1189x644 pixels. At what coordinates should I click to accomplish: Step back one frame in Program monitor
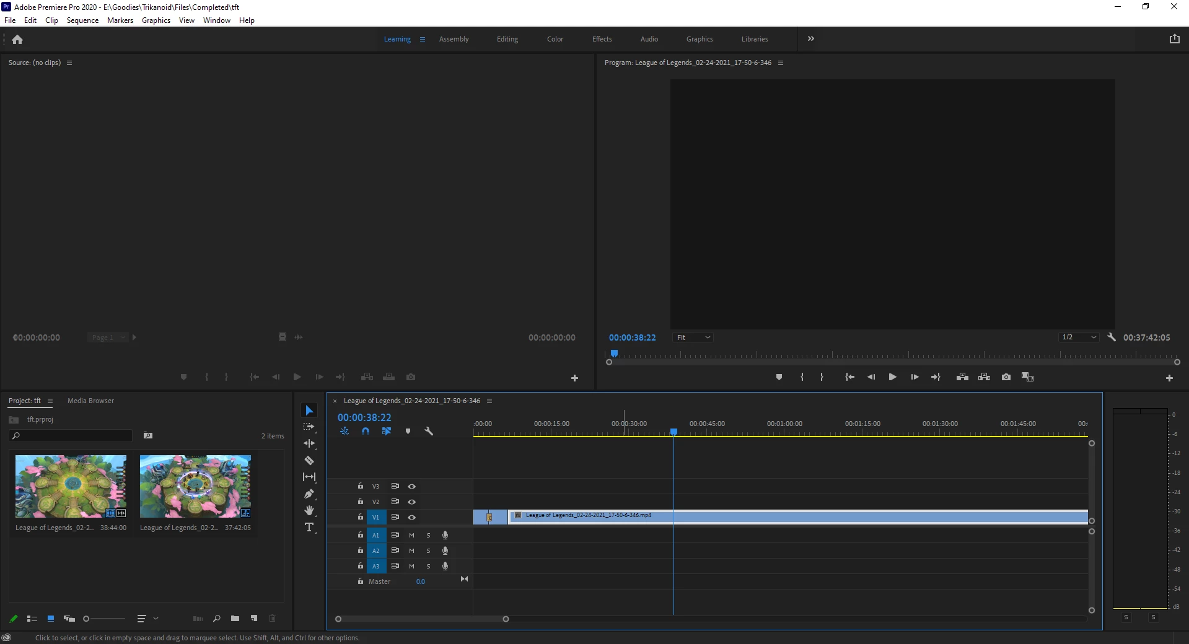[x=871, y=377]
